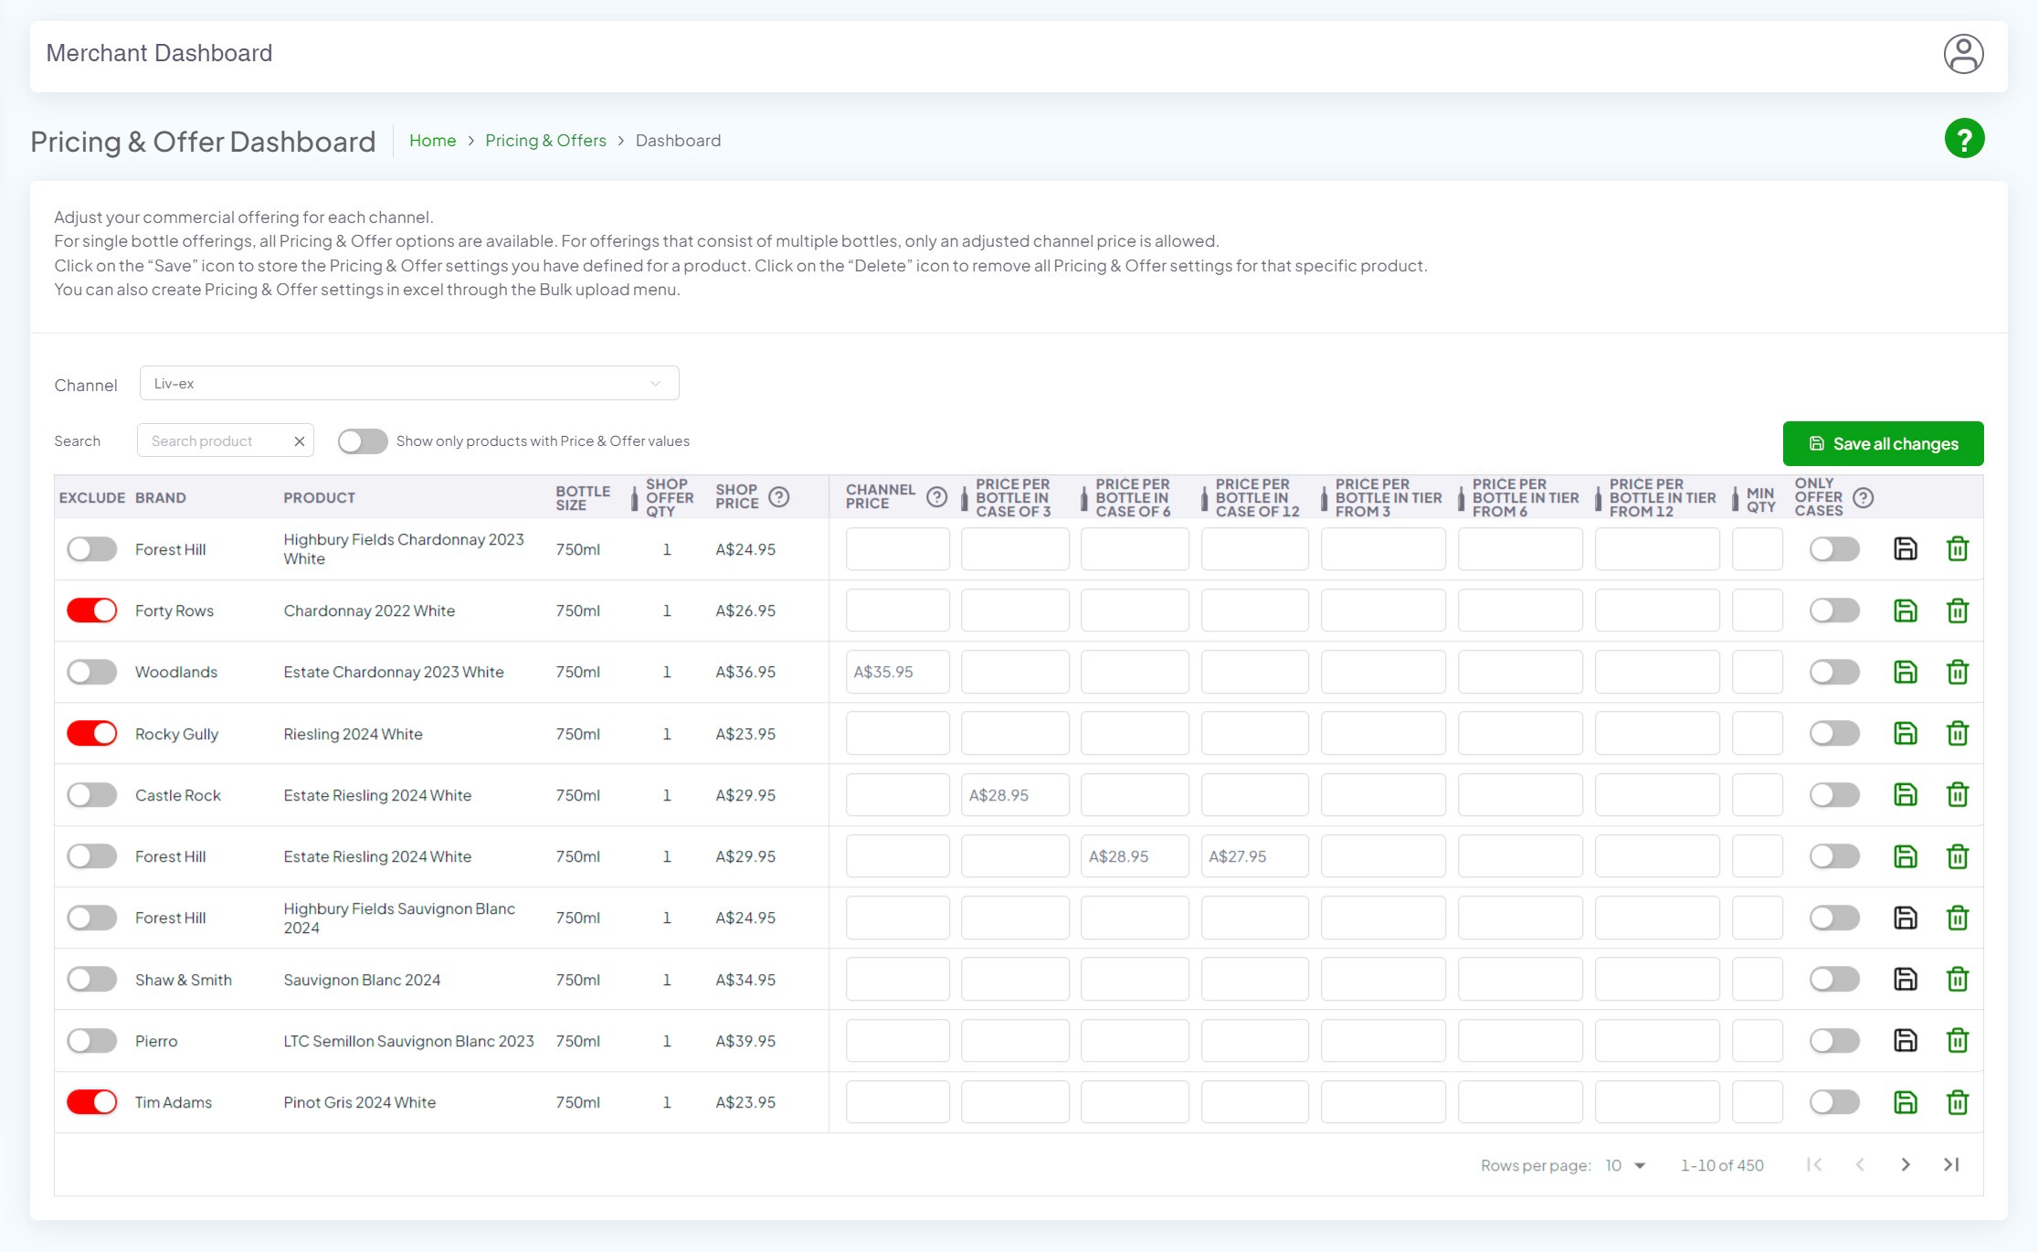Click the 1-10 of 450 pagination text
This screenshot has width=2038, height=1252.
tap(1722, 1165)
